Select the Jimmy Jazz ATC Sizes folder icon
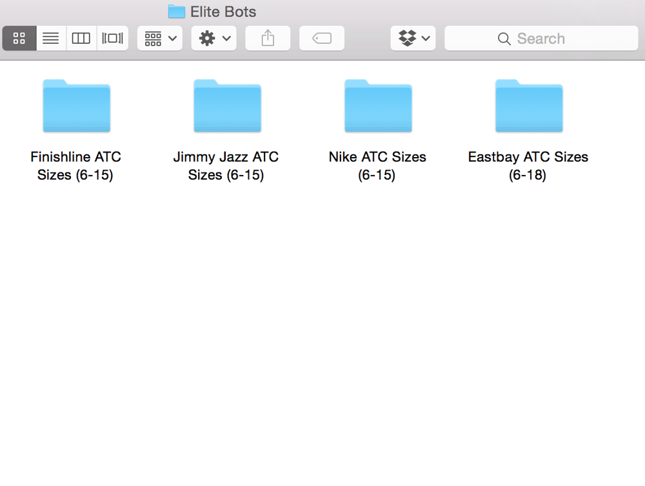 click(228, 106)
